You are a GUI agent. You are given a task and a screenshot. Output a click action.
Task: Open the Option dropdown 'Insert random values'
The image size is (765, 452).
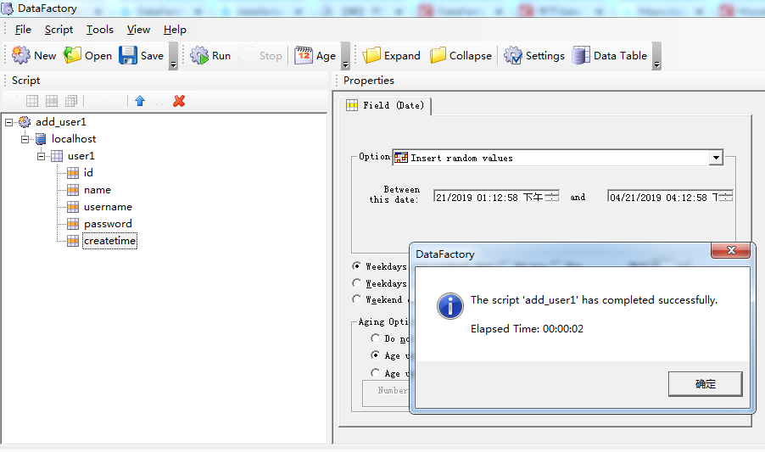click(716, 158)
